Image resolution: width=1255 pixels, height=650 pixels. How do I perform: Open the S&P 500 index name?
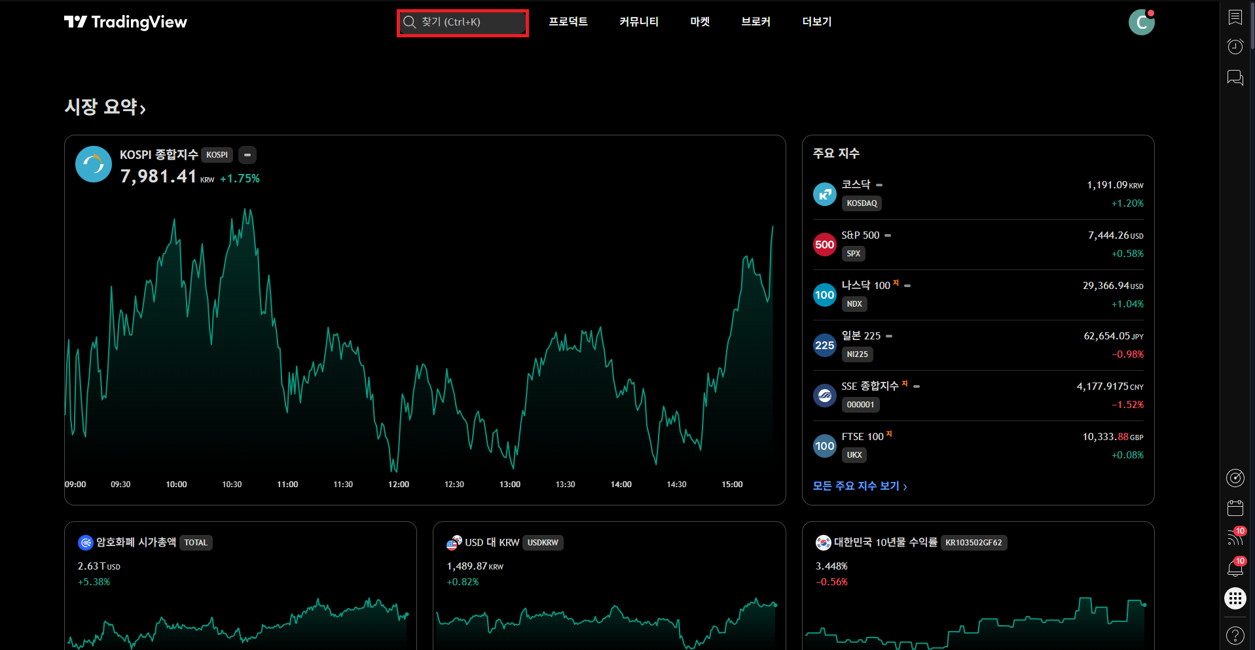[x=860, y=235]
